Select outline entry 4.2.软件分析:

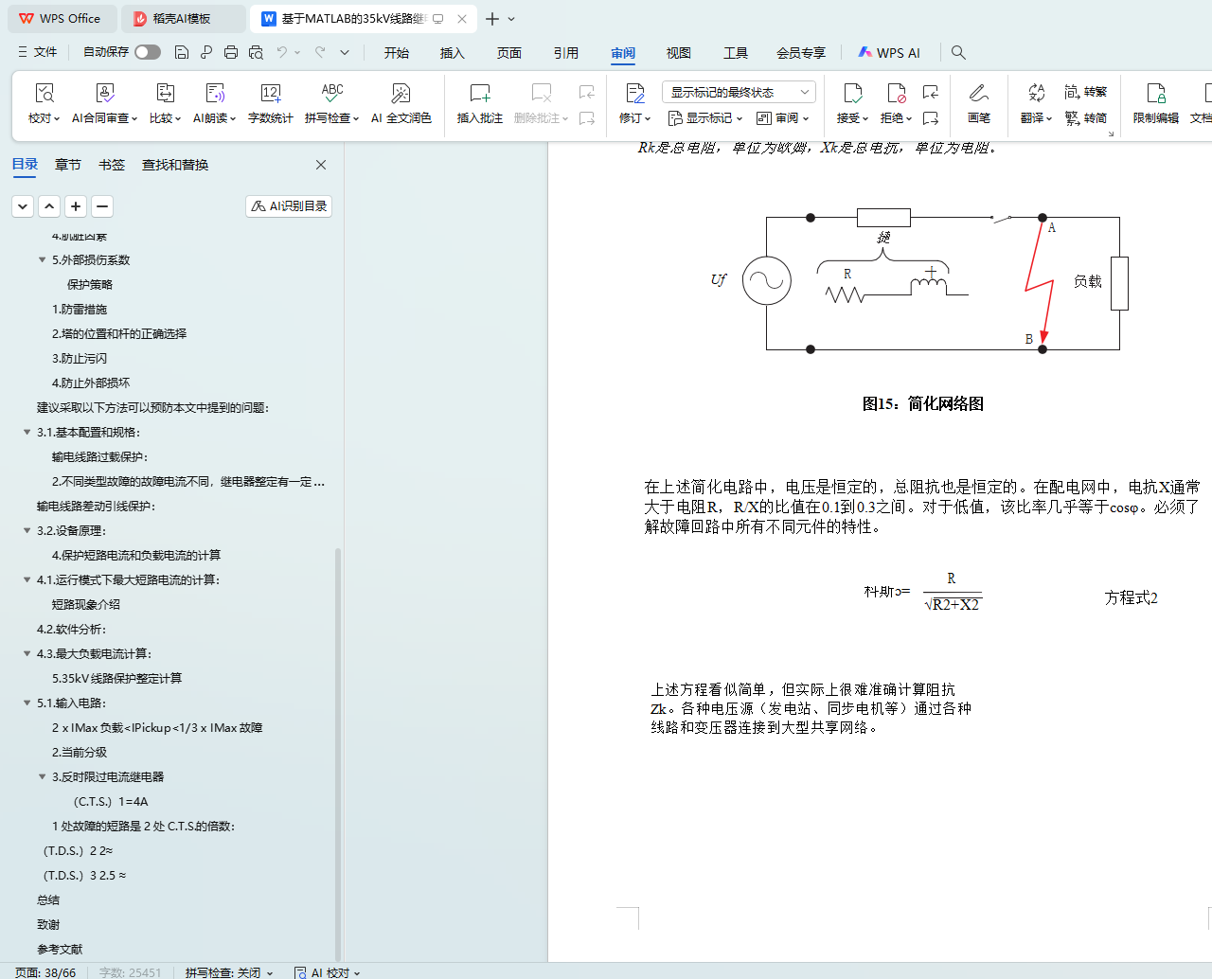coord(72,629)
